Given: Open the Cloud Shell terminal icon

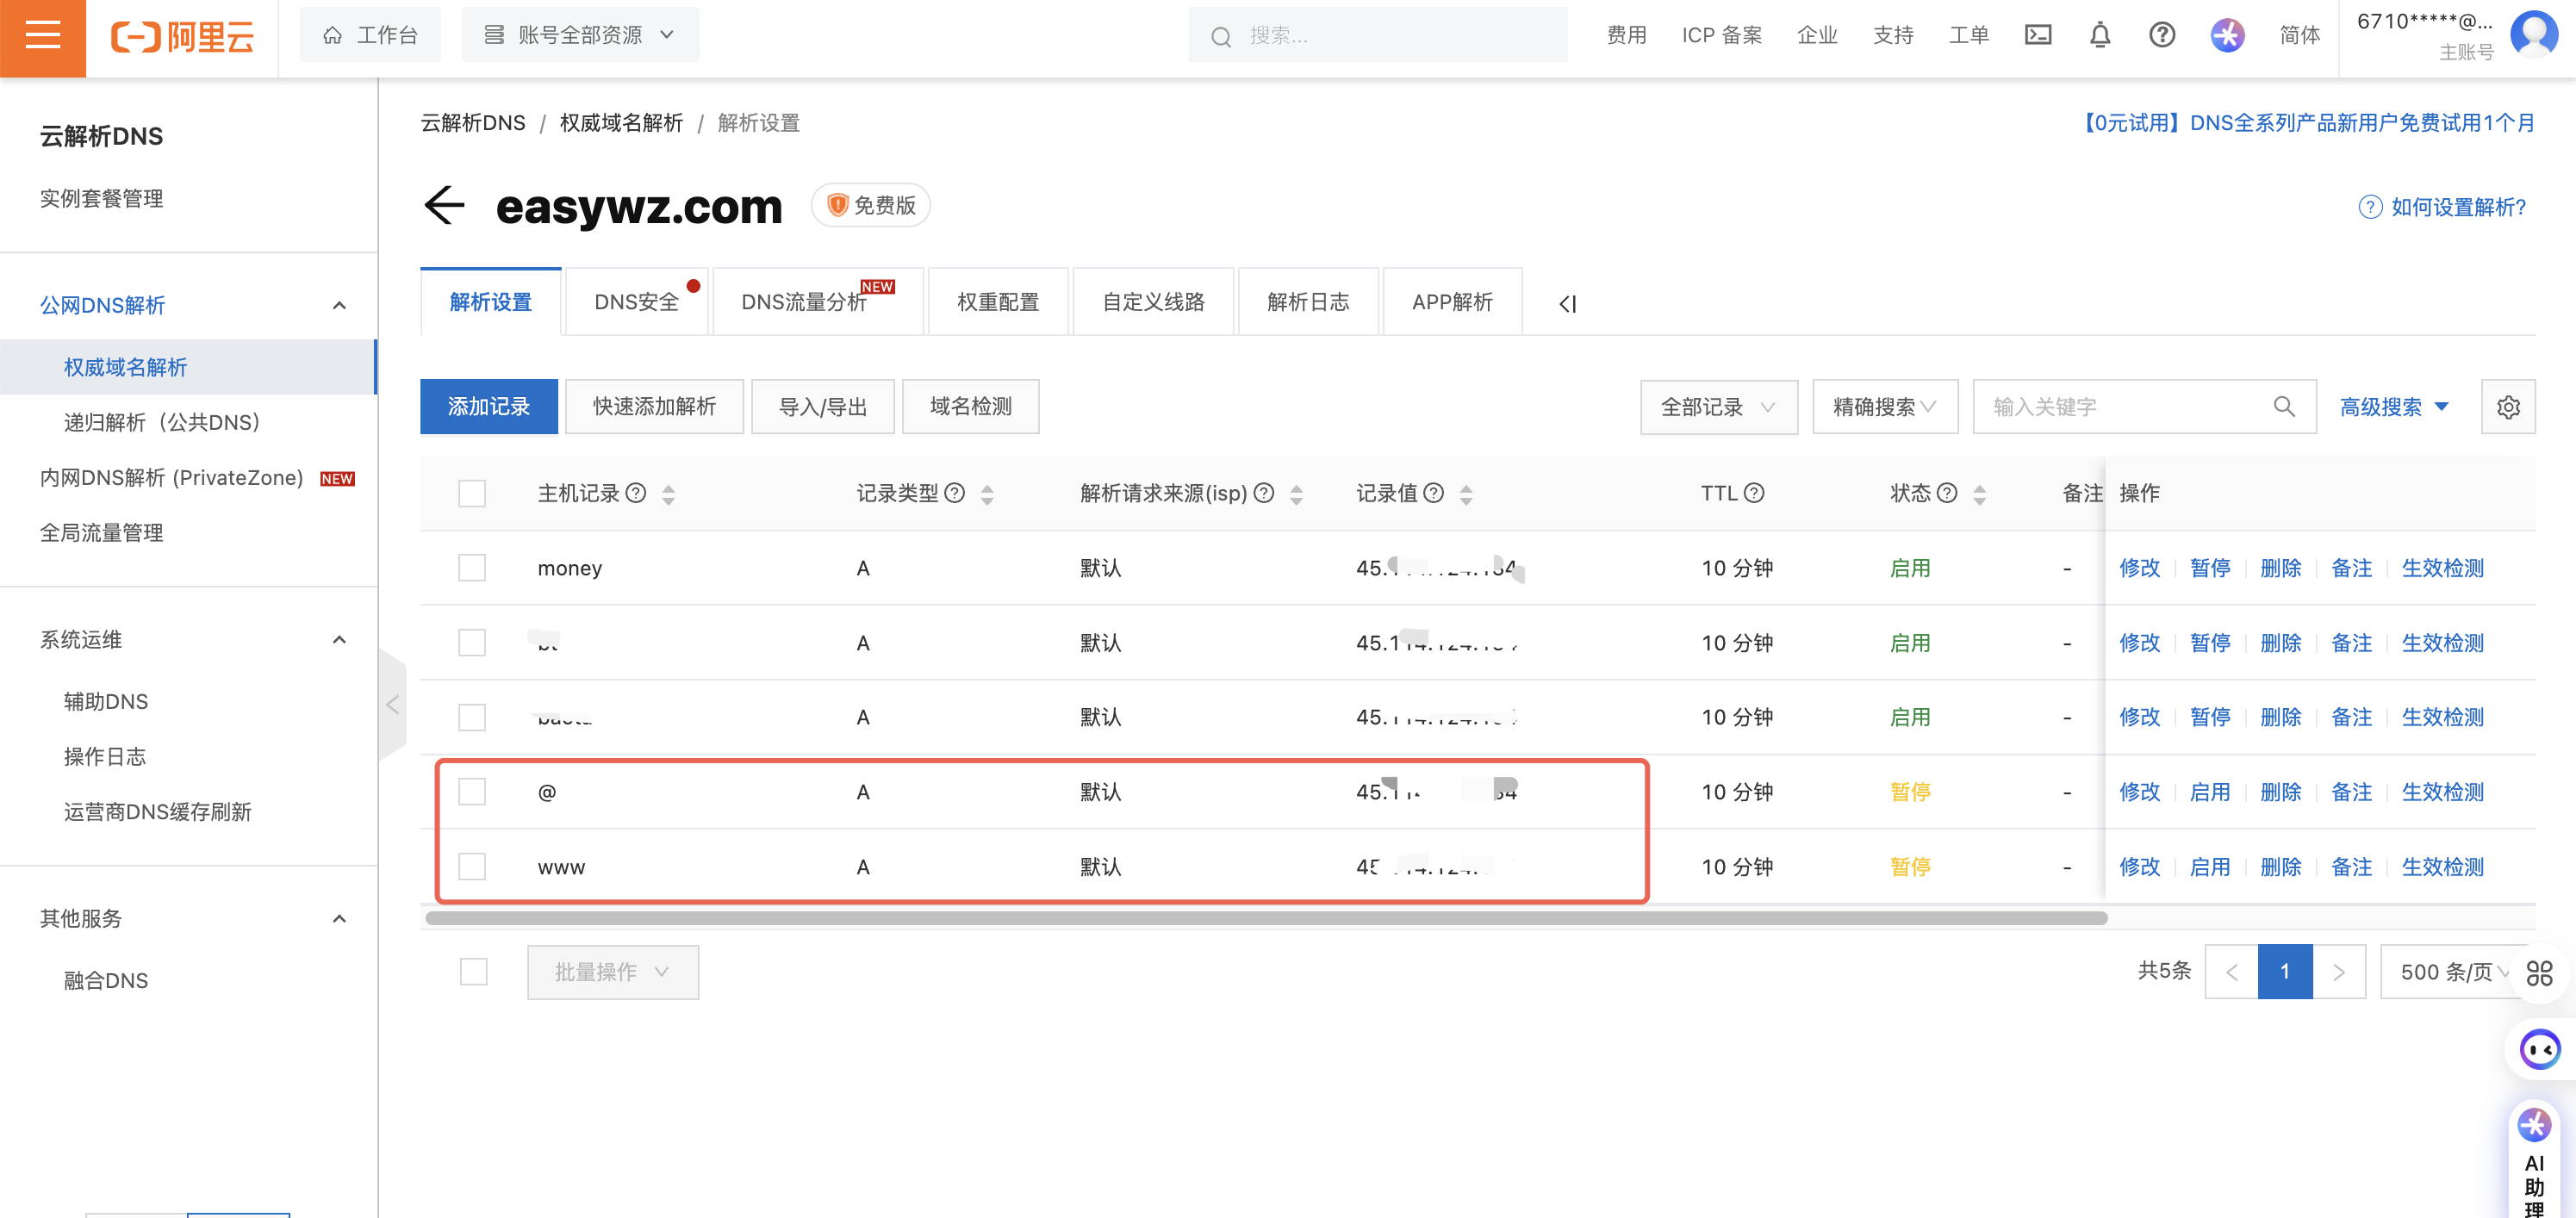Looking at the screenshot, I should 2039,35.
